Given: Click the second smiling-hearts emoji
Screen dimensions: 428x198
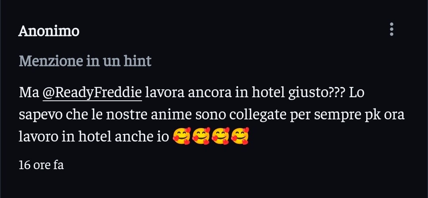Looking at the screenshot, I should click(201, 136).
